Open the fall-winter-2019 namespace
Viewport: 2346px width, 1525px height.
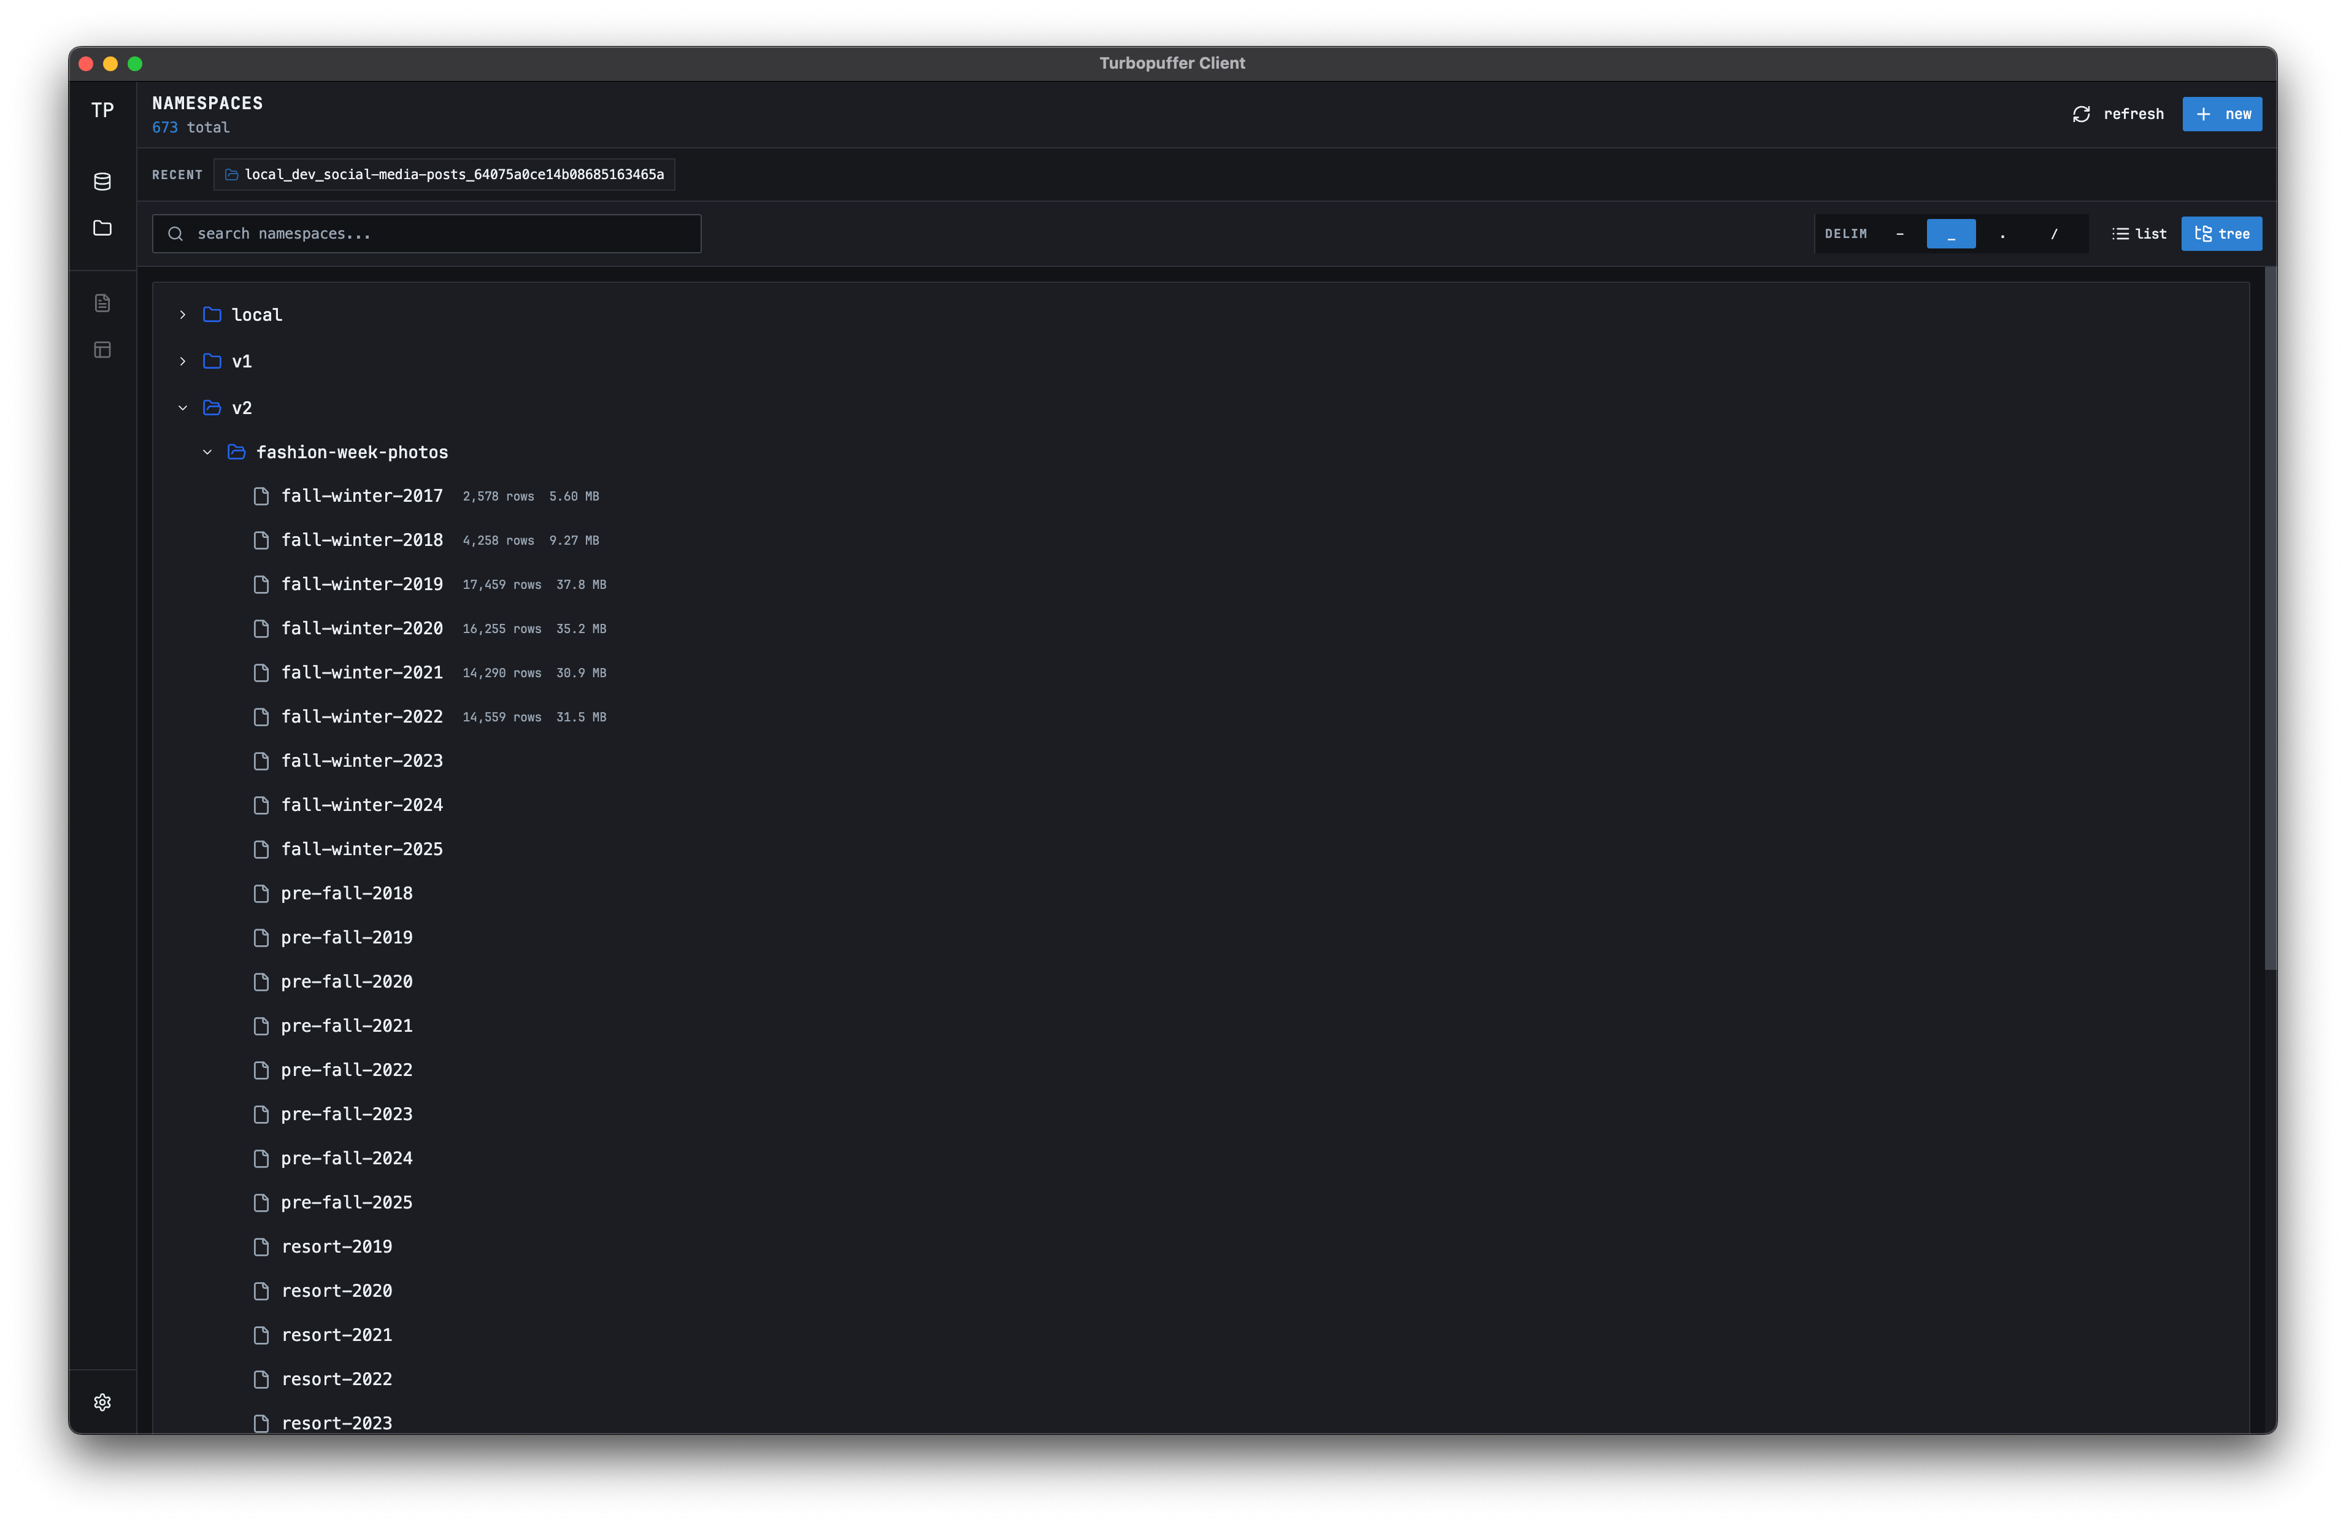[x=362, y=583]
